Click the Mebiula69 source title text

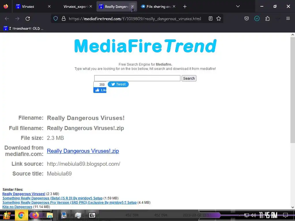pos(59,174)
